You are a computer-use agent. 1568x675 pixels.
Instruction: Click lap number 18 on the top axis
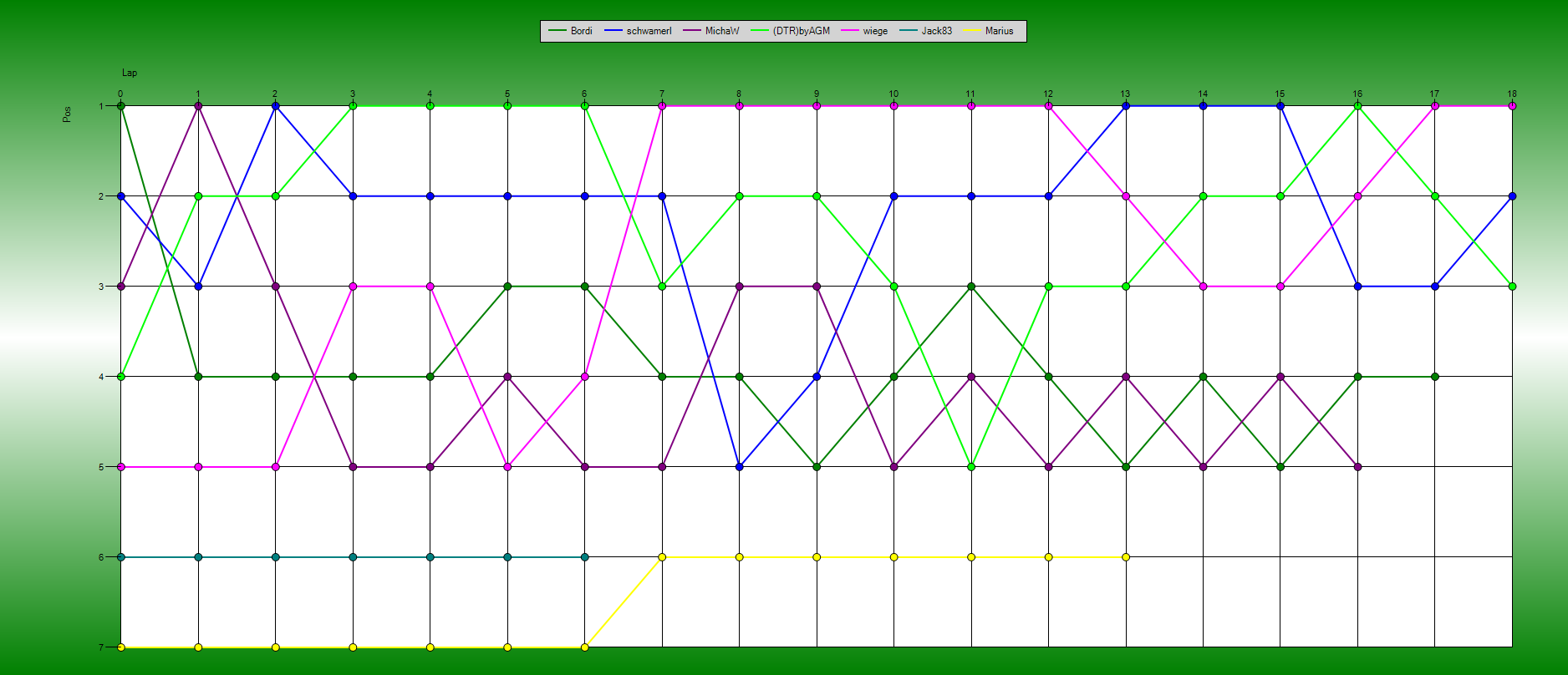tap(1512, 94)
